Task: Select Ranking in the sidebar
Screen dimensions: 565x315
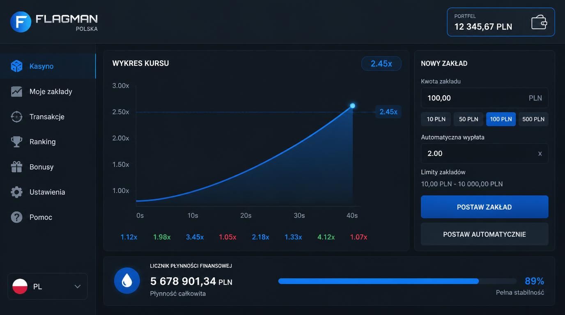Action: pyautogui.click(x=48, y=142)
